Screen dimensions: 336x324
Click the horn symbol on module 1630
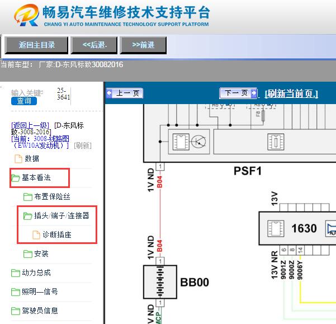[x=330, y=228]
